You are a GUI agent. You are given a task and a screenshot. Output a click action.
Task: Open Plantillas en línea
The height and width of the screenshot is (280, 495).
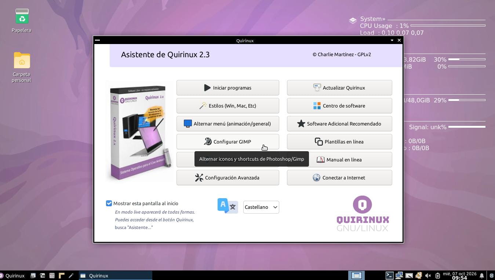coord(339,142)
